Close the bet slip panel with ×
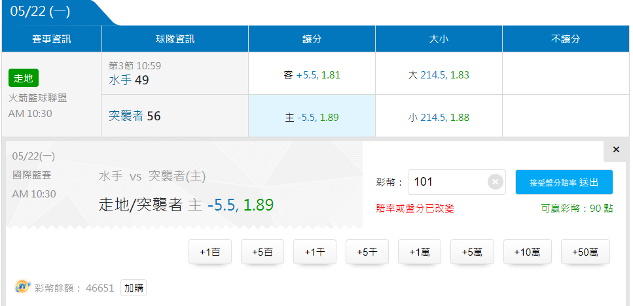The image size is (633, 306). [x=616, y=150]
